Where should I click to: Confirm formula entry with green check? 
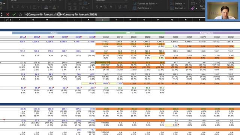(14, 15)
